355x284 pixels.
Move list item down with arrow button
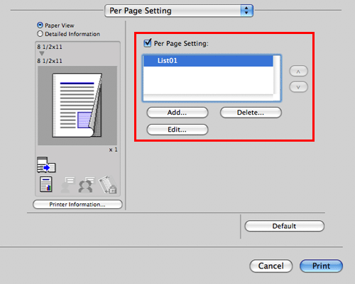point(298,87)
